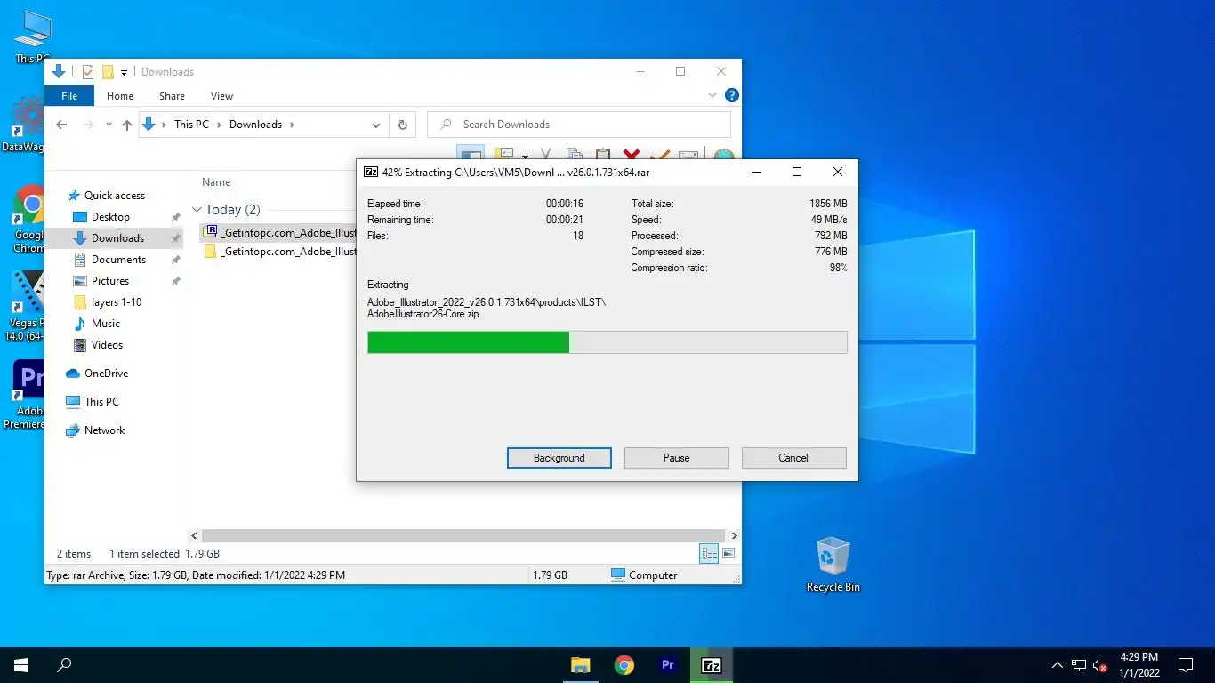Switch to large icons view in status bar
The image size is (1215, 683).
(x=728, y=553)
